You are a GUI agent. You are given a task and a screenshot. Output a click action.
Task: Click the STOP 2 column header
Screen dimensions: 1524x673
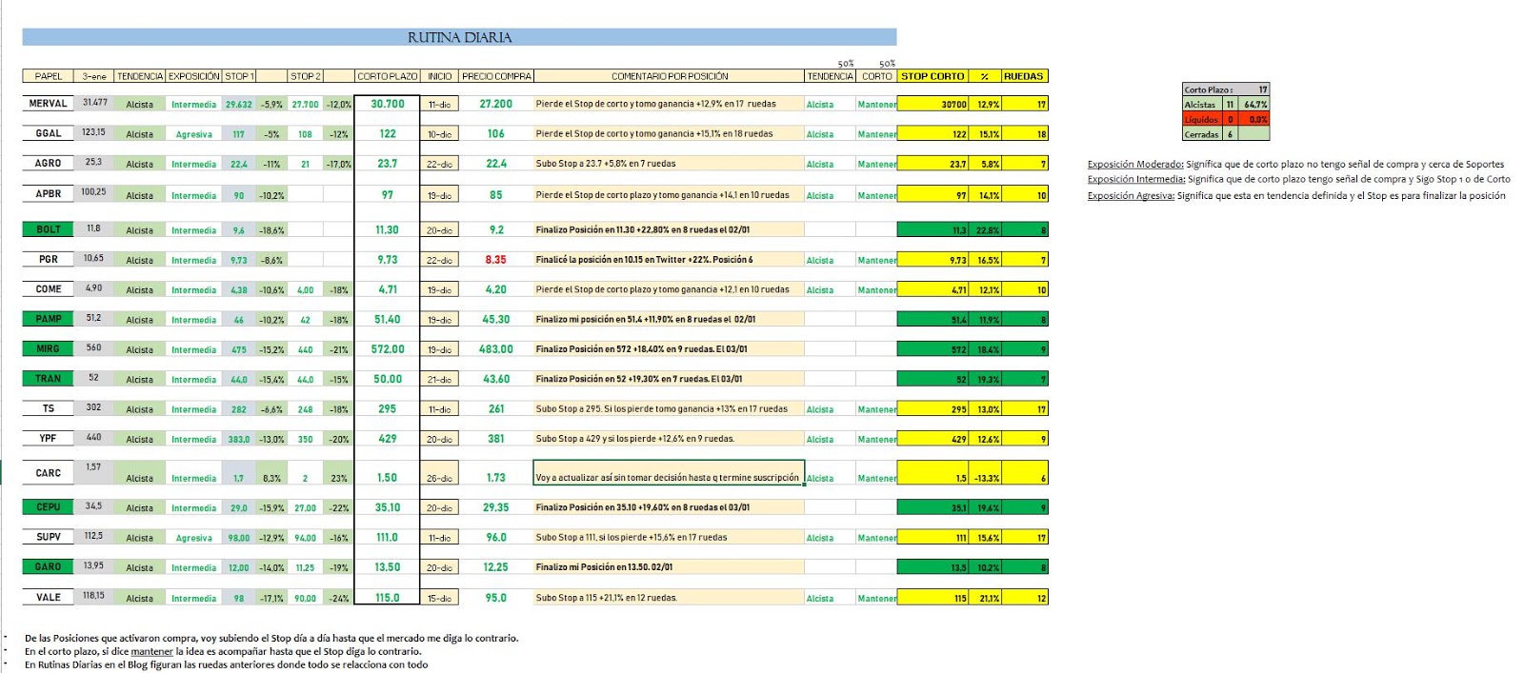click(x=306, y=76)
